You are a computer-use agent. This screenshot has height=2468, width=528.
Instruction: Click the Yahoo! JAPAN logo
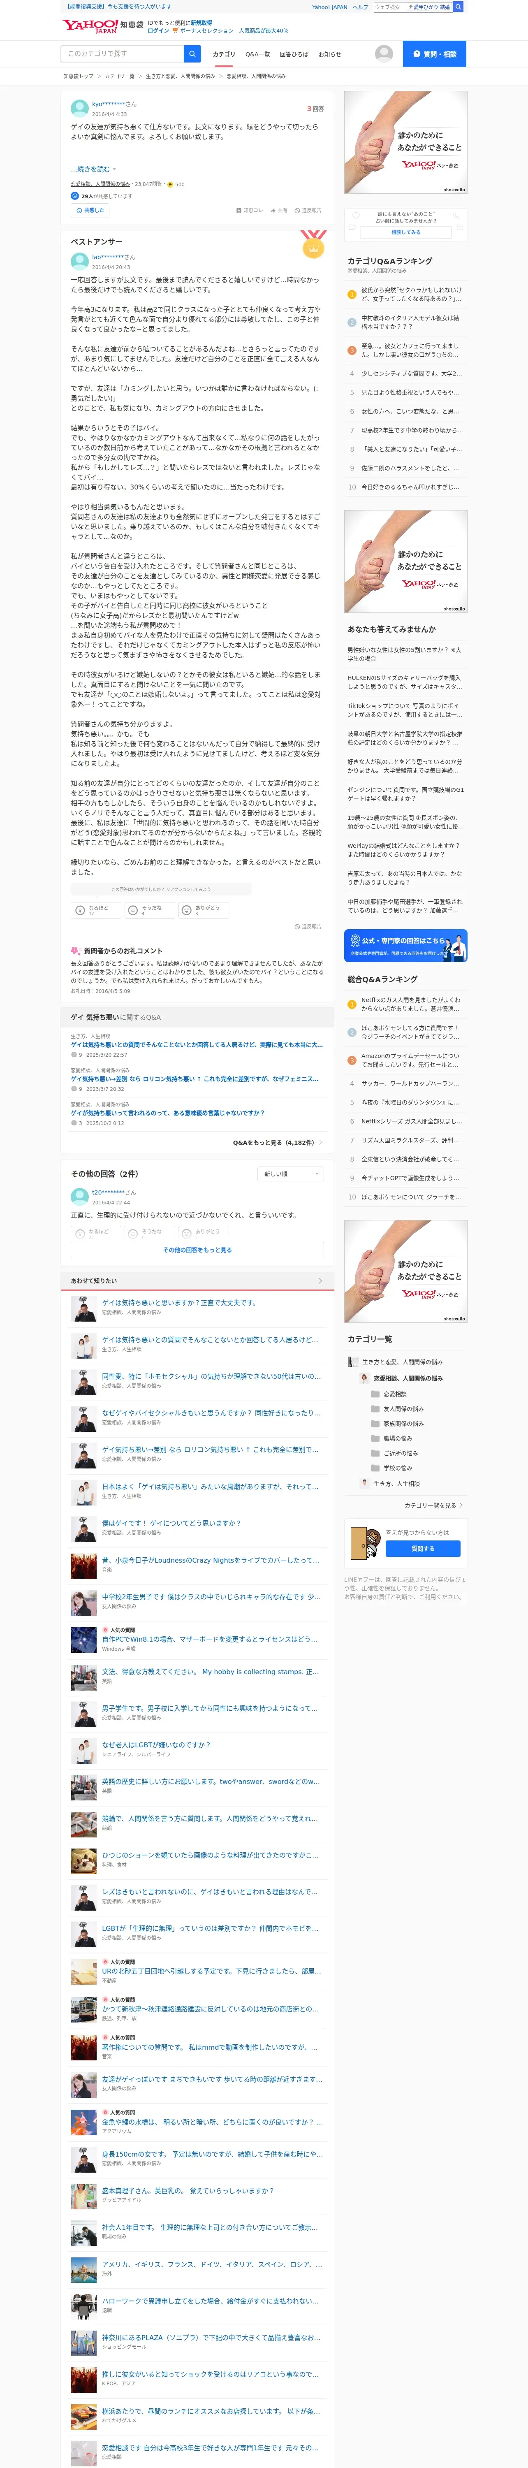click(90, 26)
